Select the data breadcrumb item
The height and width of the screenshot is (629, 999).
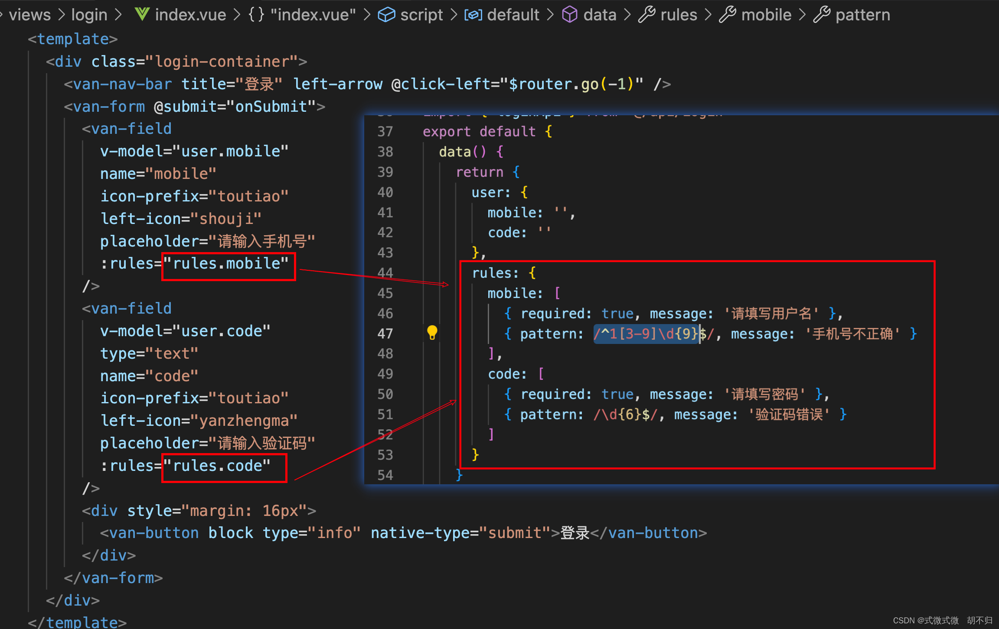[600, 15]
